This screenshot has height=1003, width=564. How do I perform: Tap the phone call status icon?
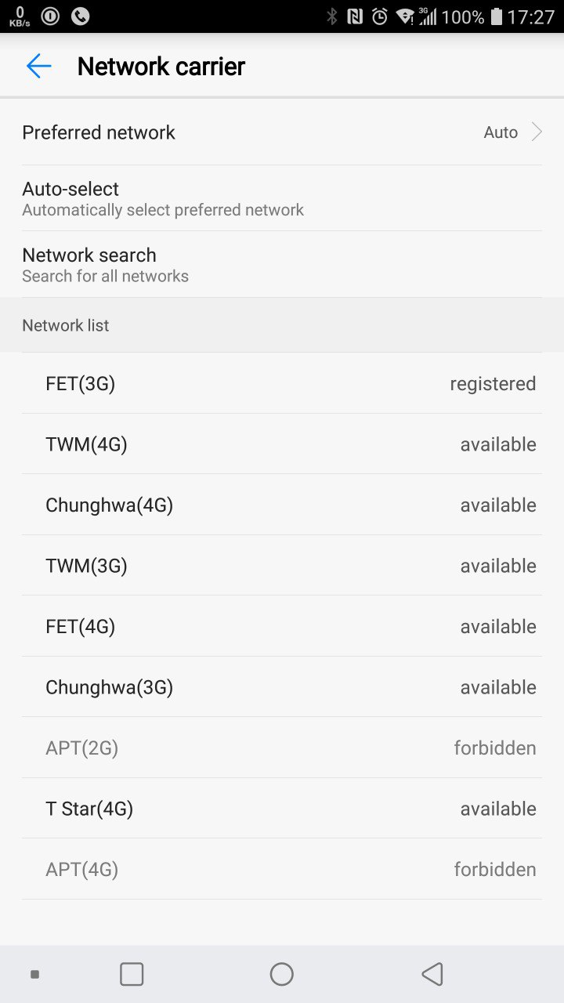point(80,16)
